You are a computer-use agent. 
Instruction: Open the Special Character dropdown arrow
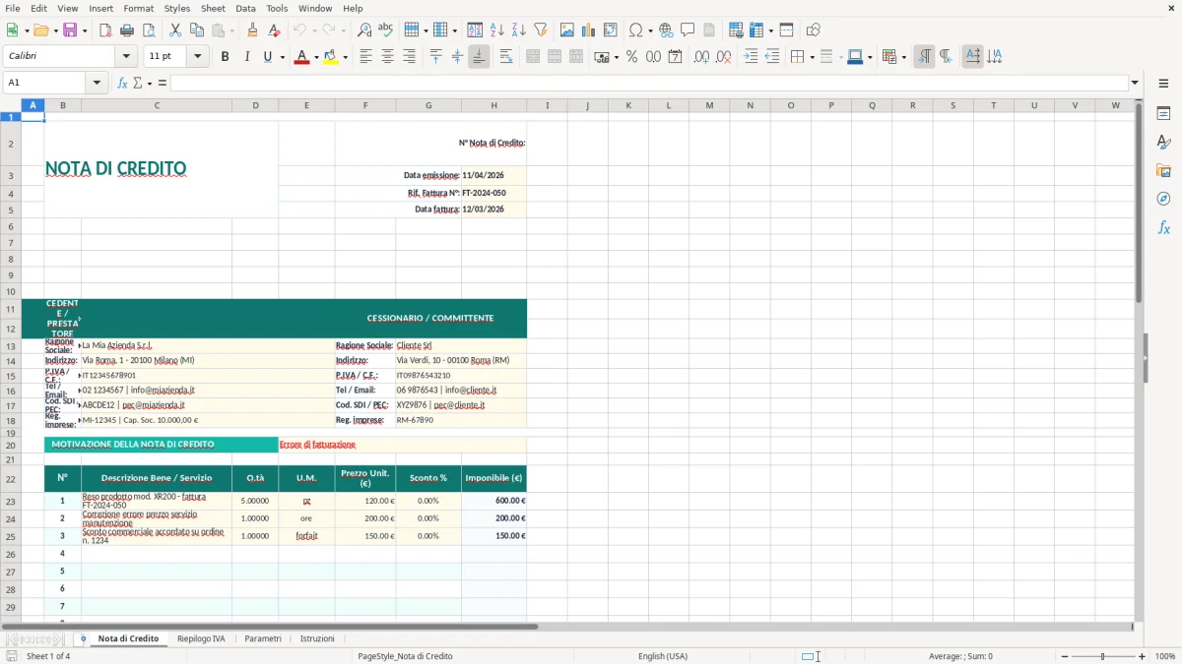(x=649, y=30)
